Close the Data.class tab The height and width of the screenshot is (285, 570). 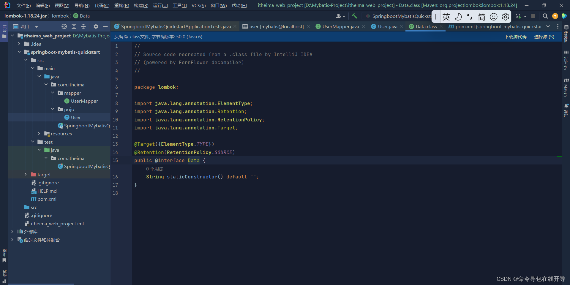(x=441, y=26)
